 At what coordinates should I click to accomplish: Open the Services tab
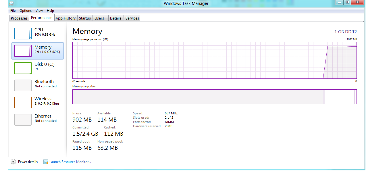(x=132, y=18)
